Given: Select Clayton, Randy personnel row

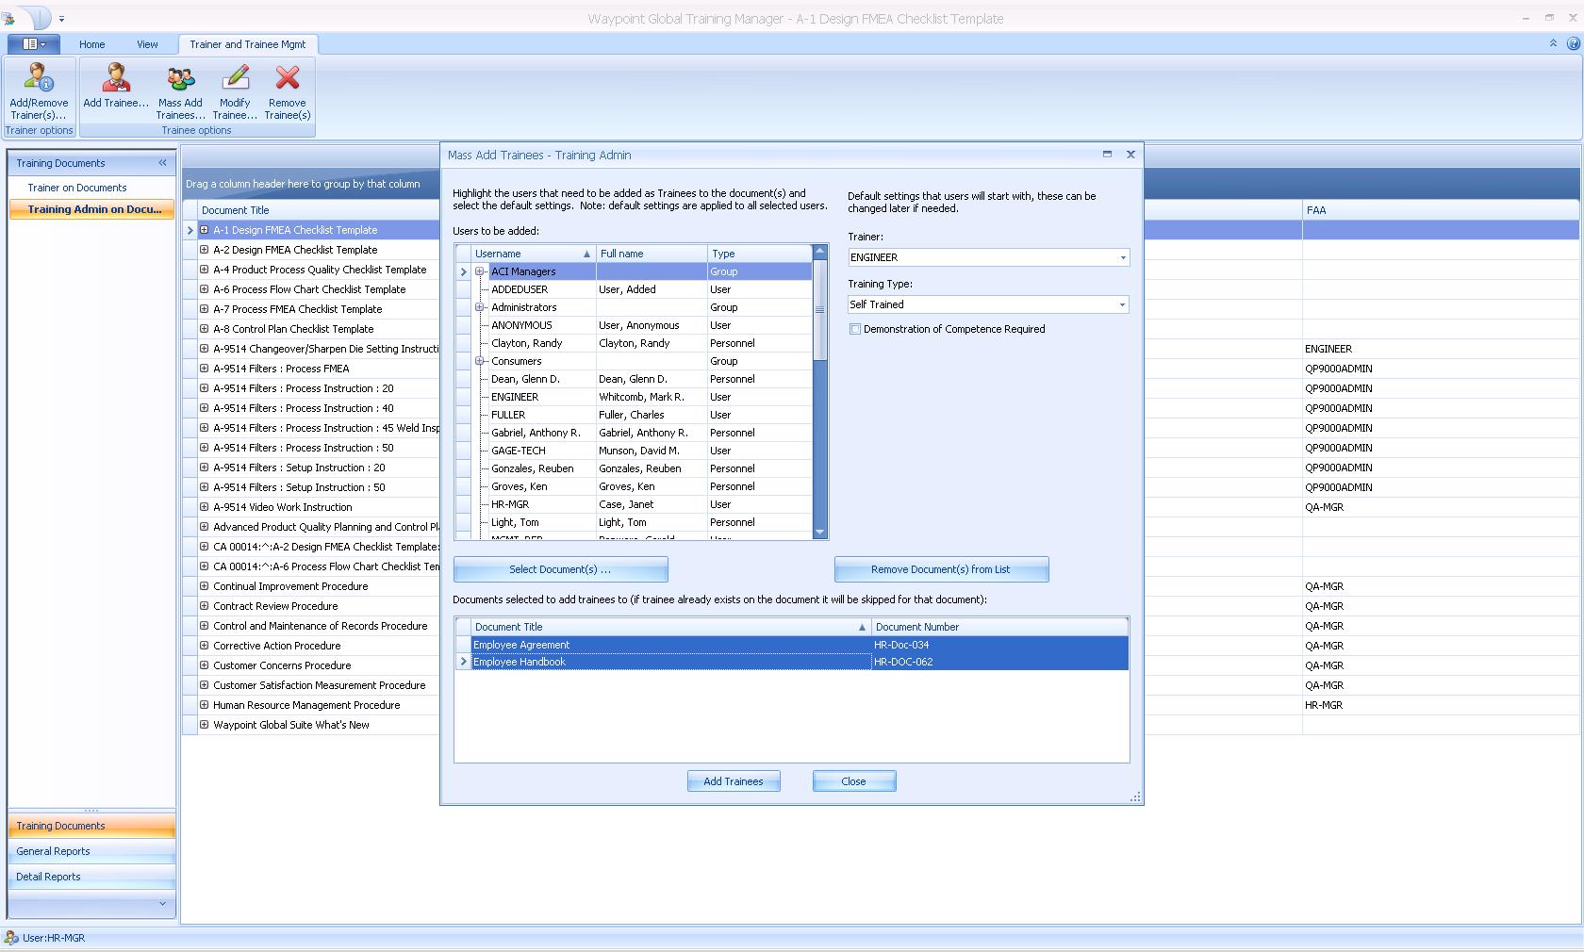Looking at the screenshot, I should (x=633, y=343).
